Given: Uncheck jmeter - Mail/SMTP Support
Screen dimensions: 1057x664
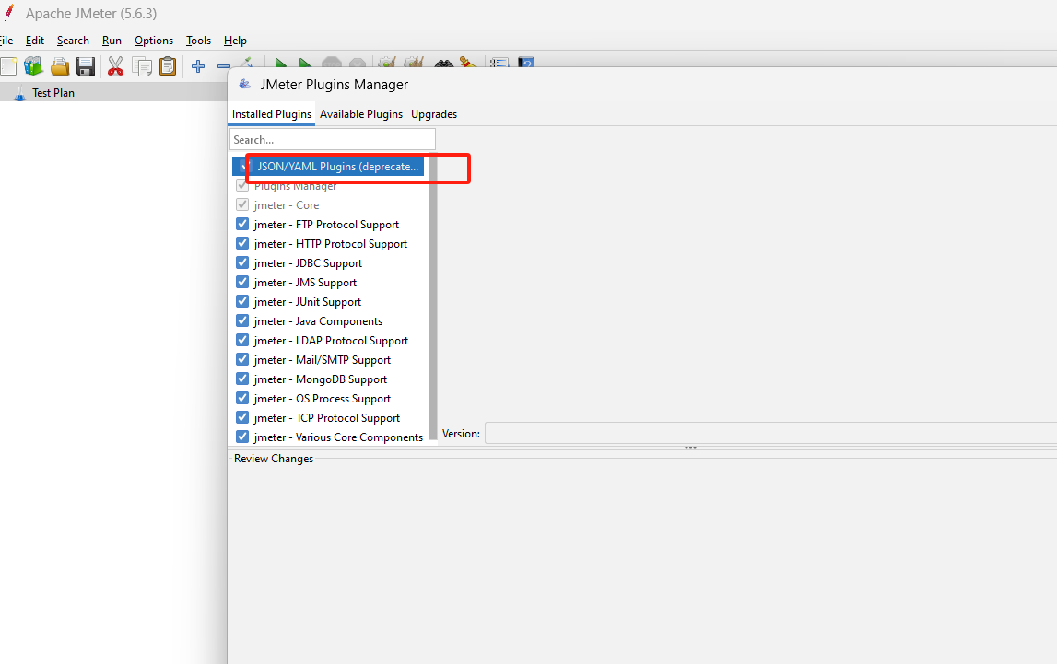Looking at the screenshot, I should (x=242, y=359).
